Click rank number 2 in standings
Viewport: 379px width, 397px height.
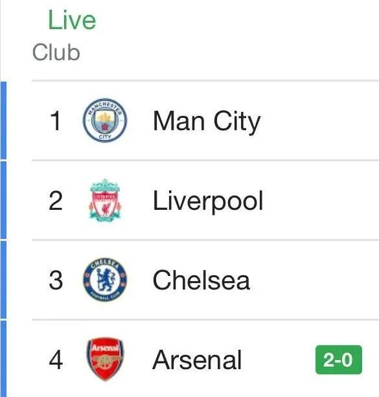[56, 200]
